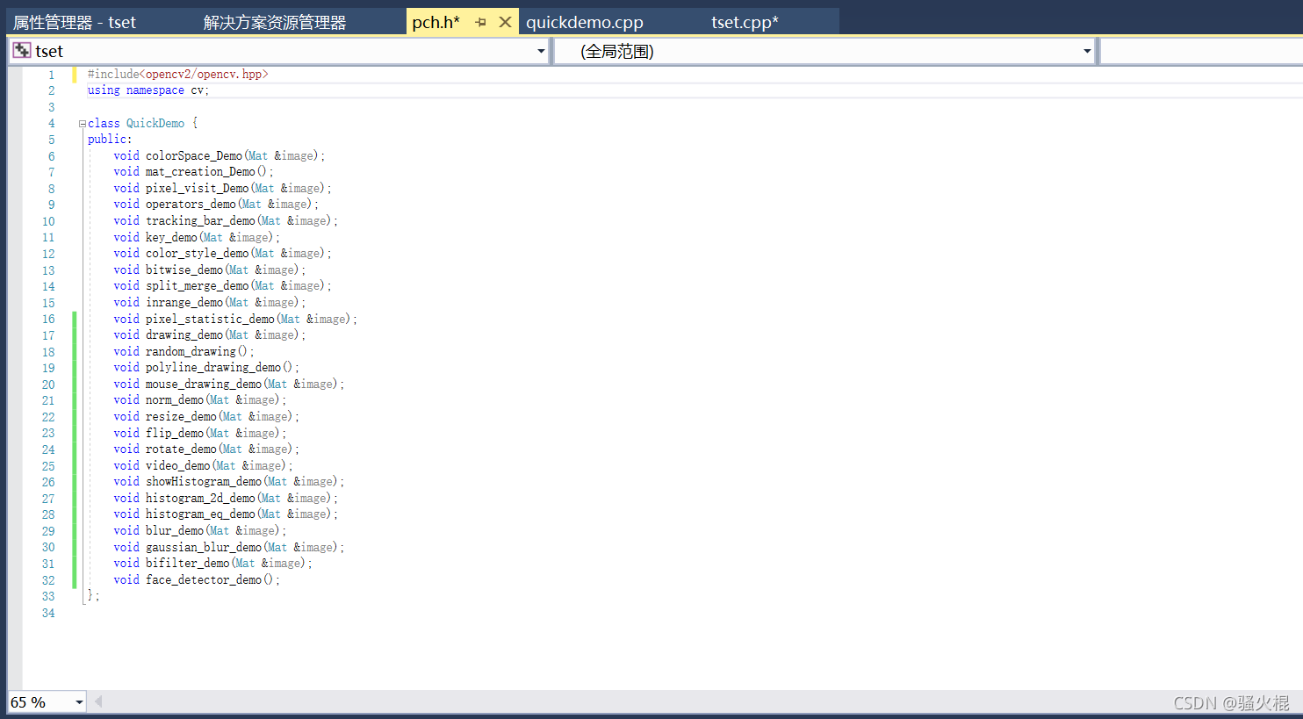Screen dimensions: 1303x719
Task: Click the polyline_drawing_demo function declaration
Action: pyautogui.click(x=206, y=367)
